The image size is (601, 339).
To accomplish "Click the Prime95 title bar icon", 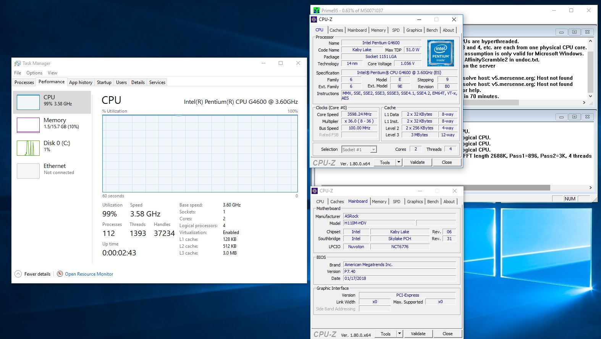I will 316,10.
